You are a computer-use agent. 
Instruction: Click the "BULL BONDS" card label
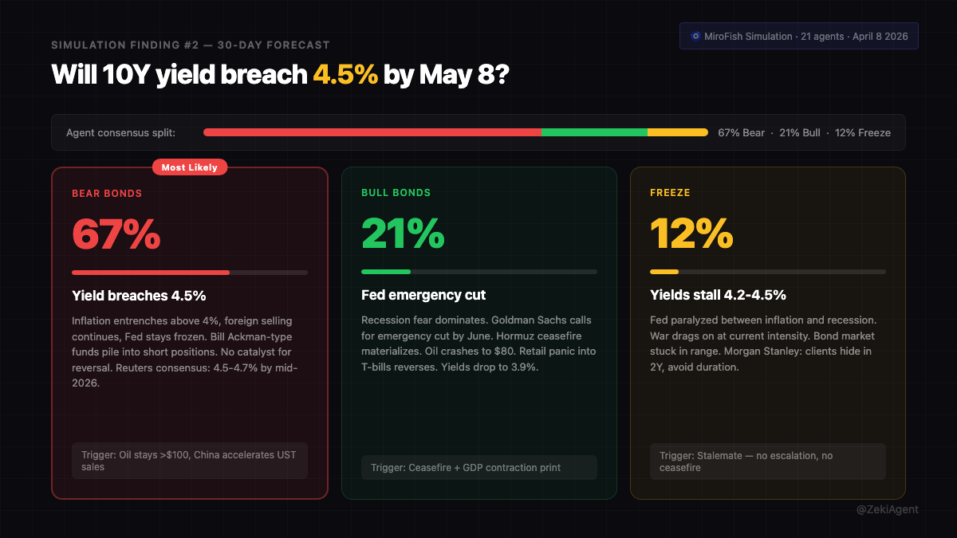point(396,193)
